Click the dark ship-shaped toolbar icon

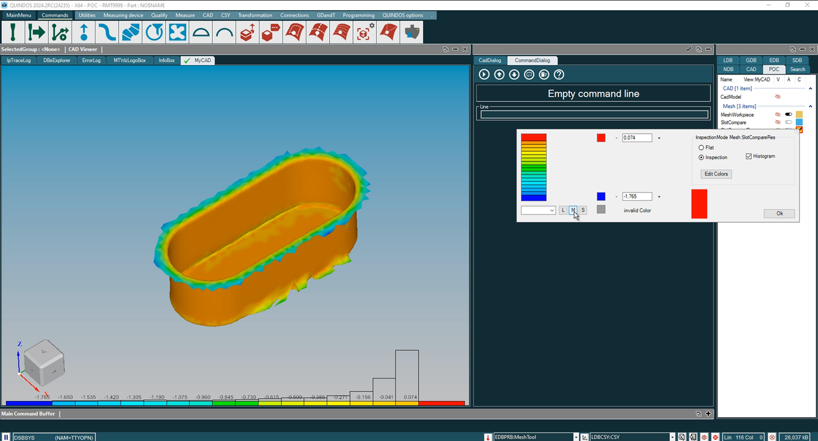point(412,32)
